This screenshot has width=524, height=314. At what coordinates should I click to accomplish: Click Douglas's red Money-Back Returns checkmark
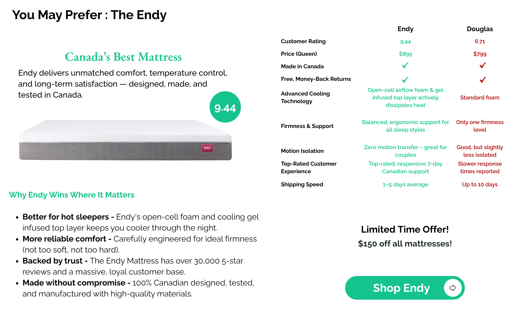(483, 80)
